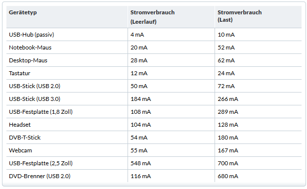
Task: Click the Stromverbrauch (Last) header
Action: click(x=239, y=16)
